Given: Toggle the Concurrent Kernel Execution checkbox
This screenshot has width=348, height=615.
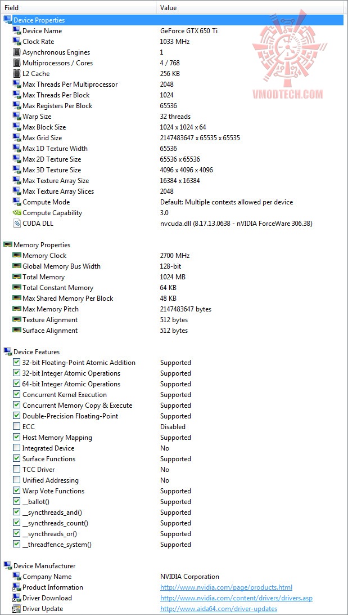Looking at the screenshot, I should click(16, 394).
